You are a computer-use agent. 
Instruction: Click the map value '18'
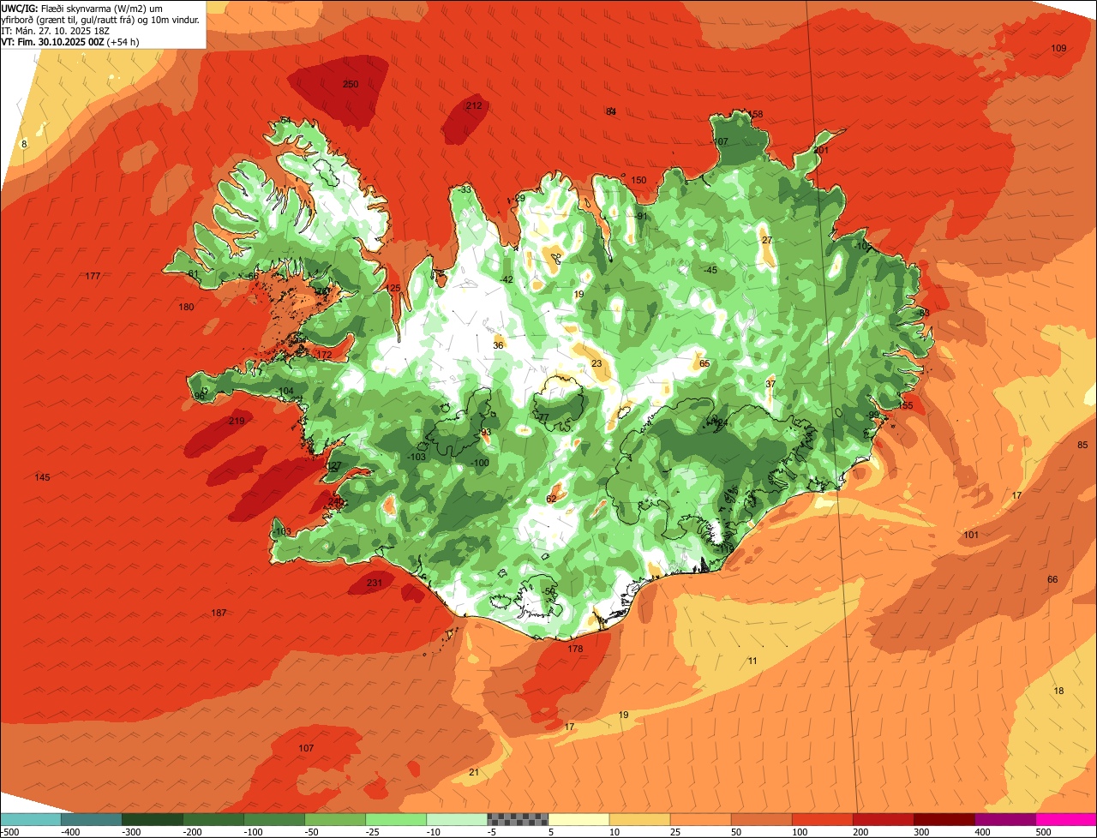pos(1058,691)
